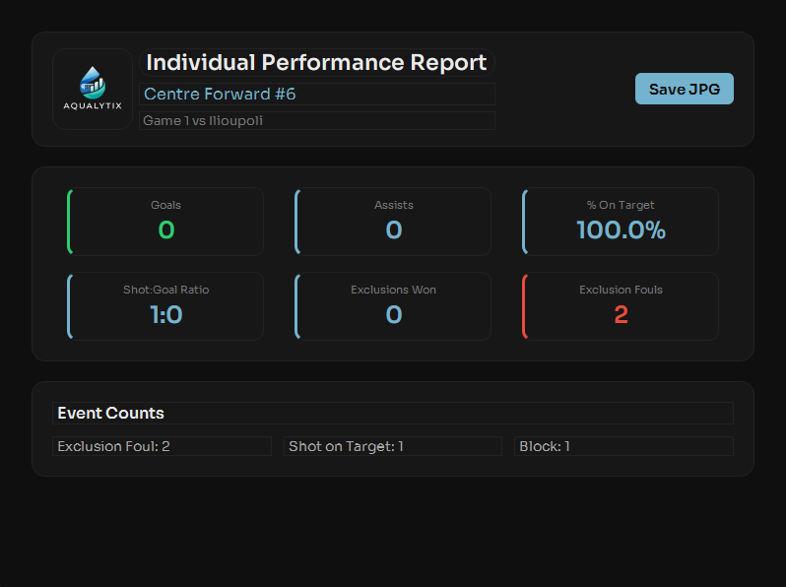The image size is (786, 587).
Task: Click the Event Counts heading
Action: point(393,413)
